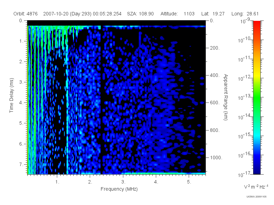Click the '3.' tick label on frequency axis
Image resolution: width=274 pixels, height=205 pixels.
point(123,182)
